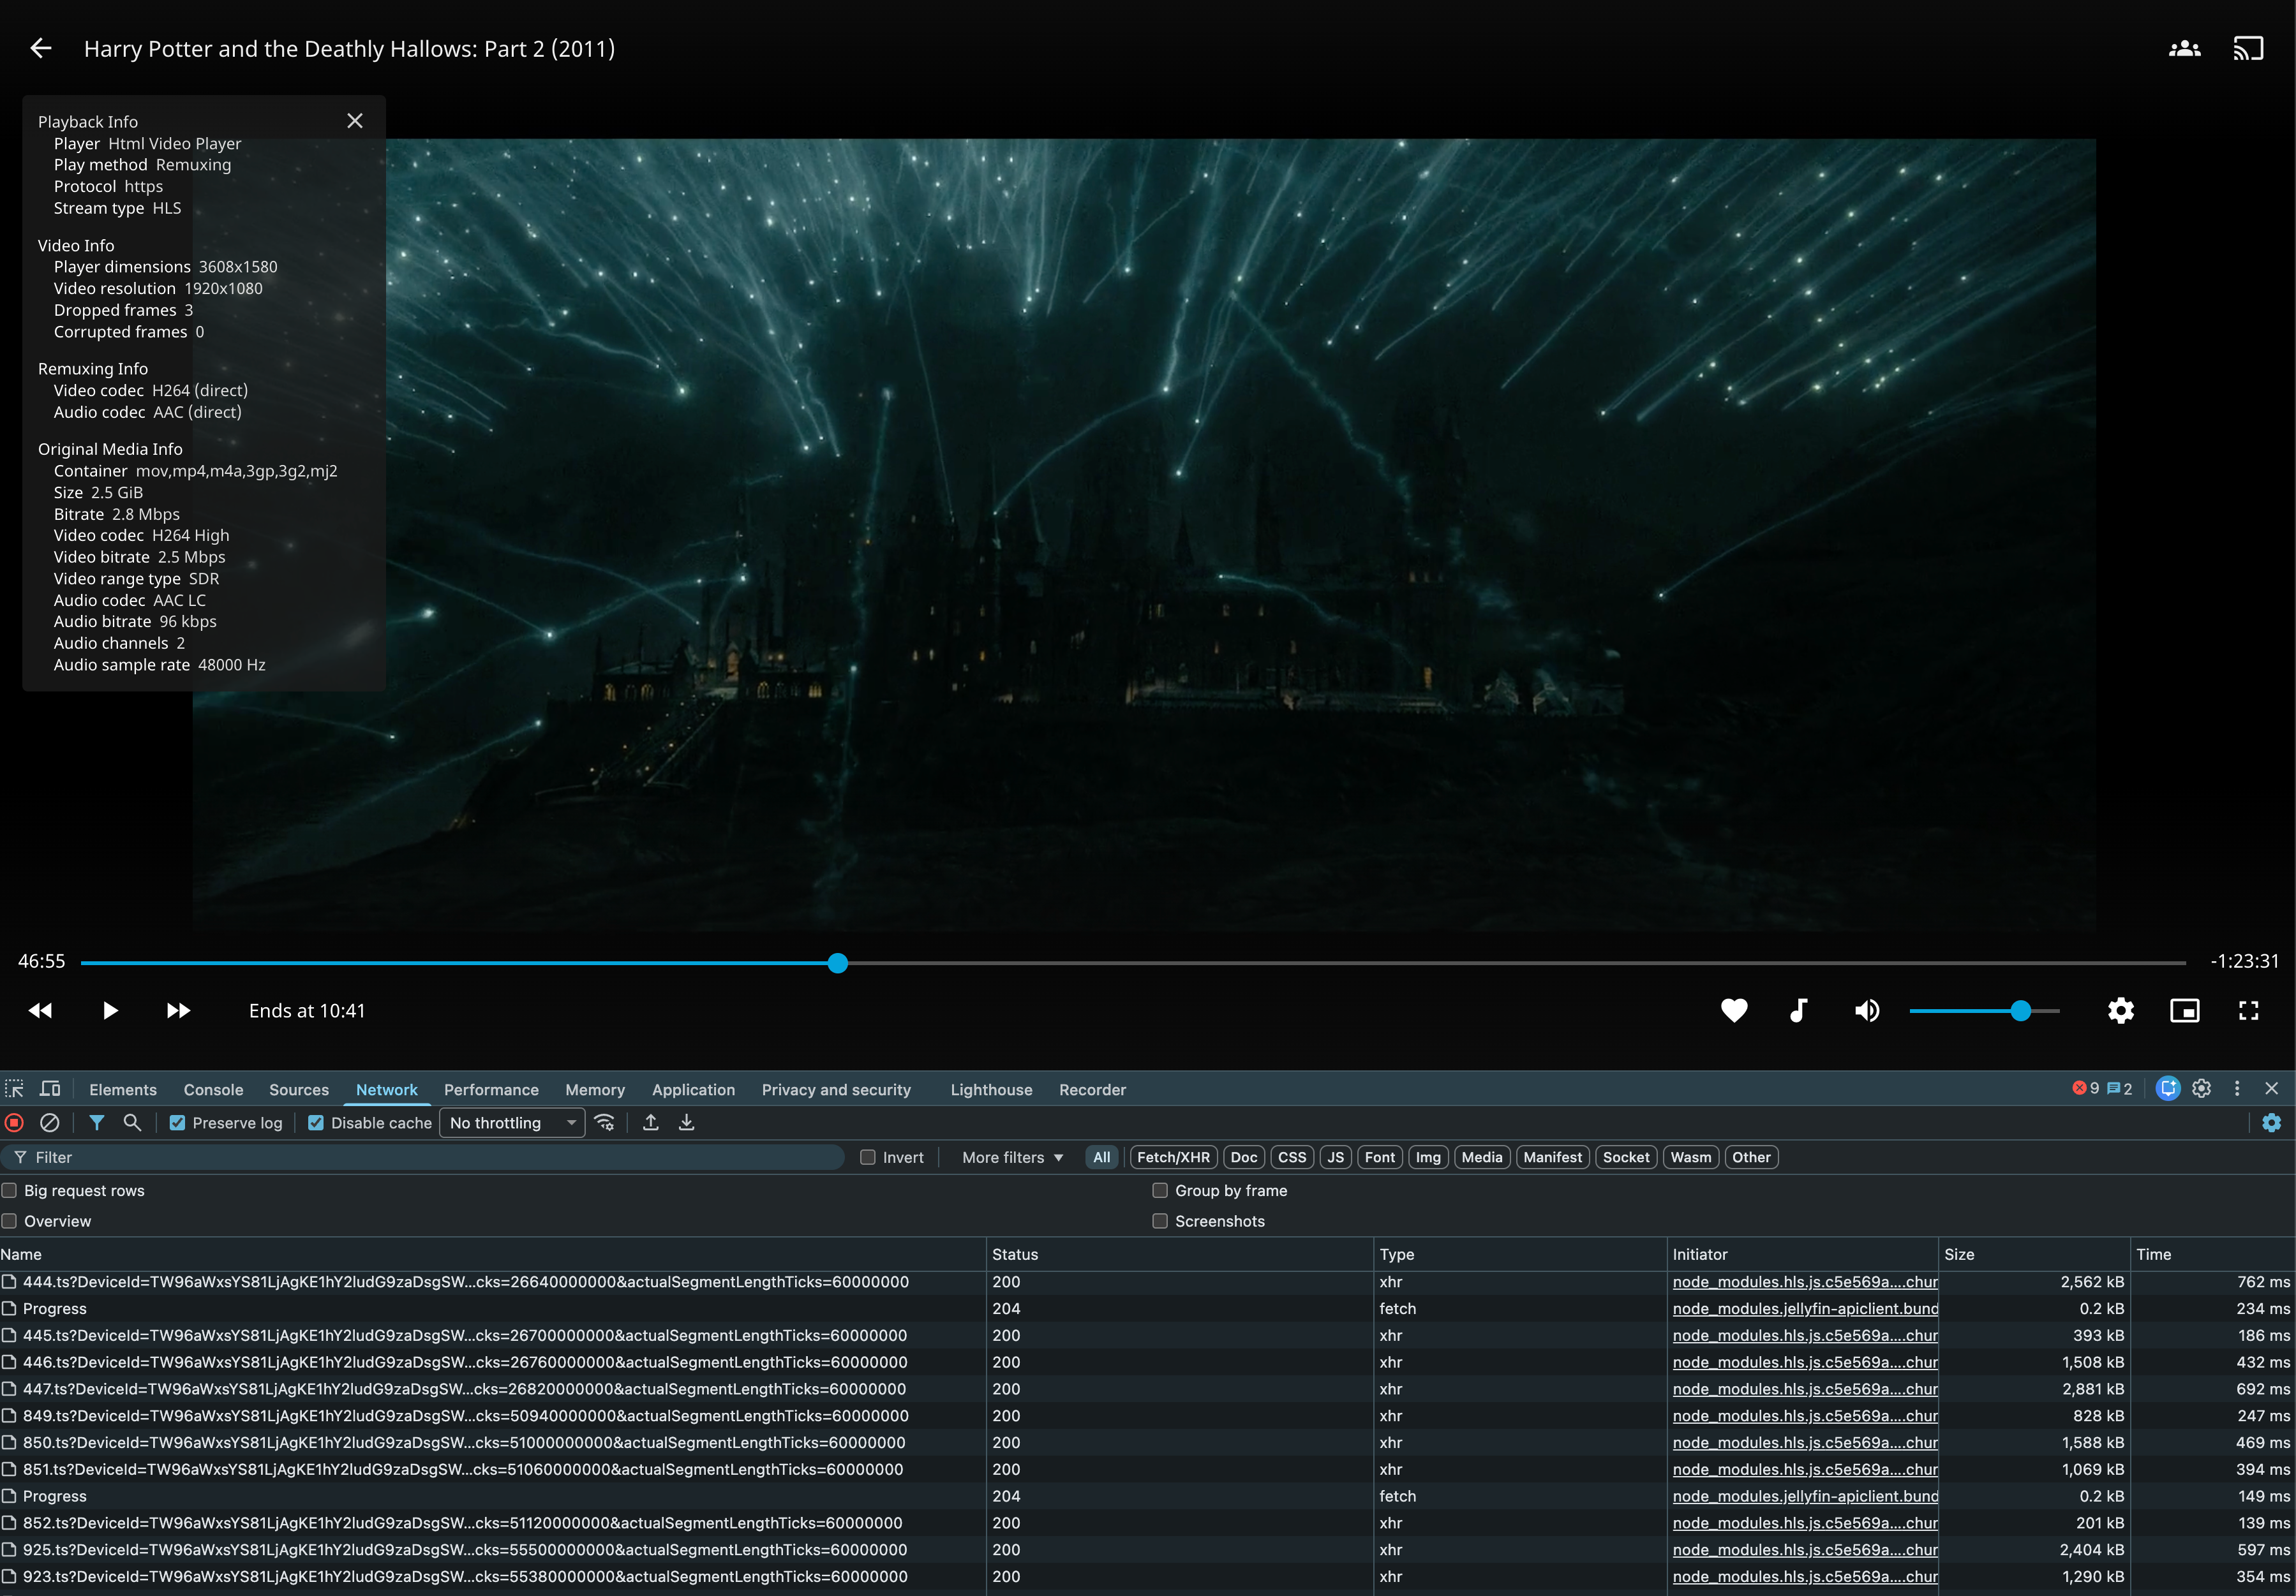Open Network panel settings gear

(x=2272, y=1122)
